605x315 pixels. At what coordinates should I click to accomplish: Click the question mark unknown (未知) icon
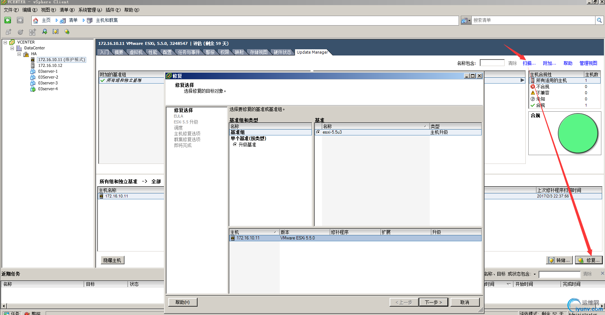coord(533,99)
